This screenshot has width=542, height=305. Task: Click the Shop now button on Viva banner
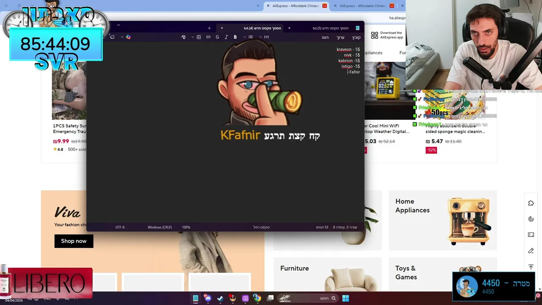(74, 241)
